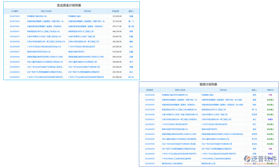The width and height of the screenshot is (280, 168).
Task: Select amount cell 446,316.00
Action: pos(117,31)
